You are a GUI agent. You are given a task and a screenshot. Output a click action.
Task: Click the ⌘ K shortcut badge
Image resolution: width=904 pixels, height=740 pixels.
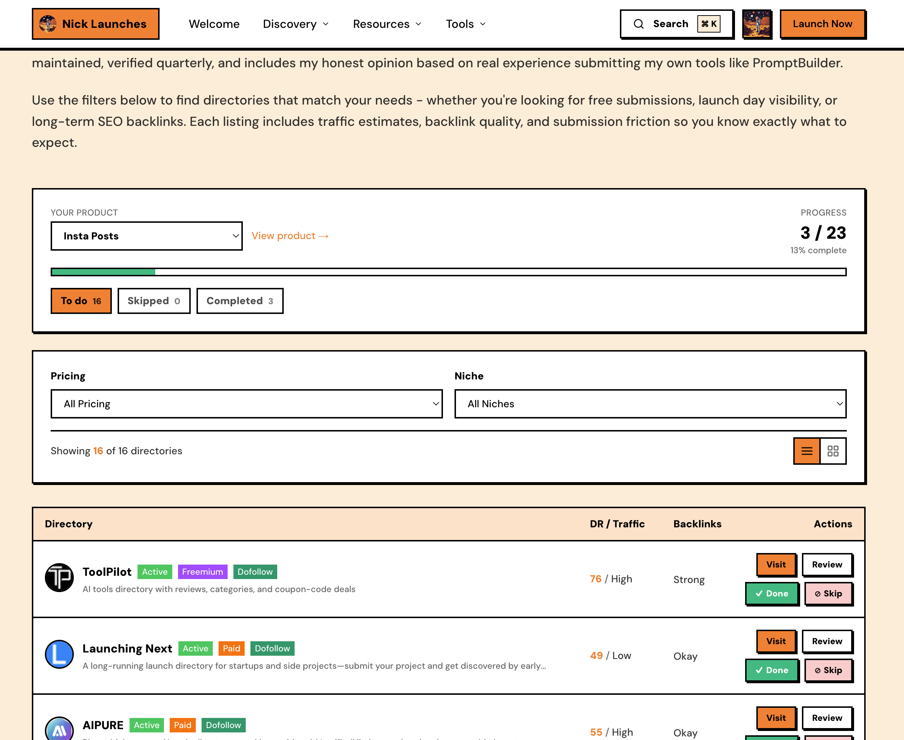pyautogui.click(x=709, y=24)
